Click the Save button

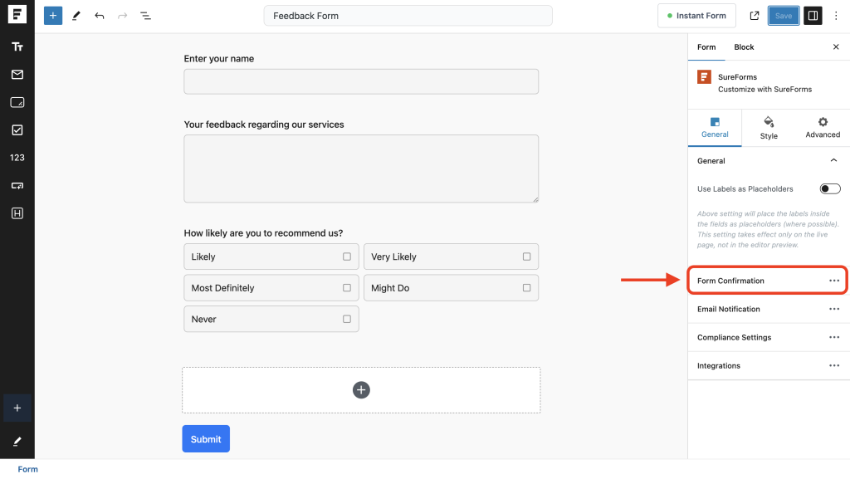coord(783,15)
